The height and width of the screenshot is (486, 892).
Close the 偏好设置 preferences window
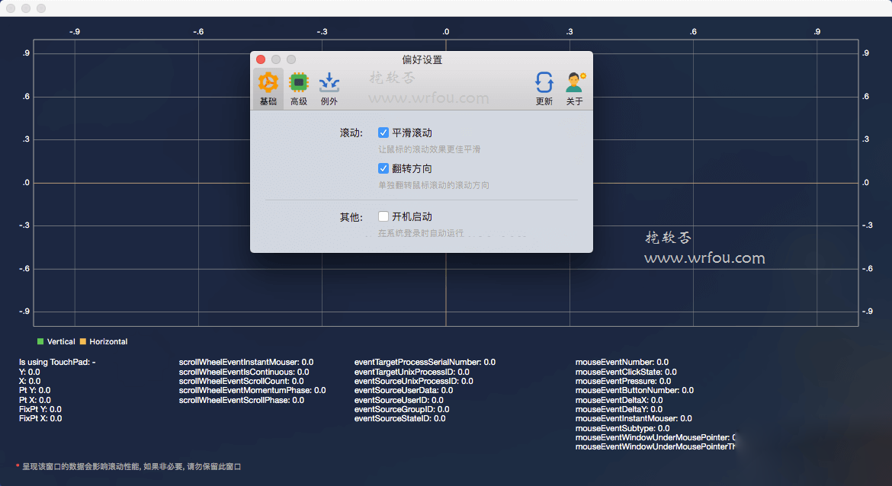click(x=261, y=59)
